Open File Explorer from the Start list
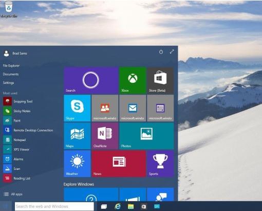The image size is (262, 211). point(11,66)
